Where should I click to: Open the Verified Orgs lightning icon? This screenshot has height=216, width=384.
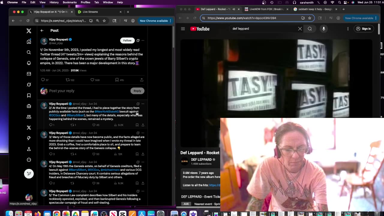[x=29, y=138]
